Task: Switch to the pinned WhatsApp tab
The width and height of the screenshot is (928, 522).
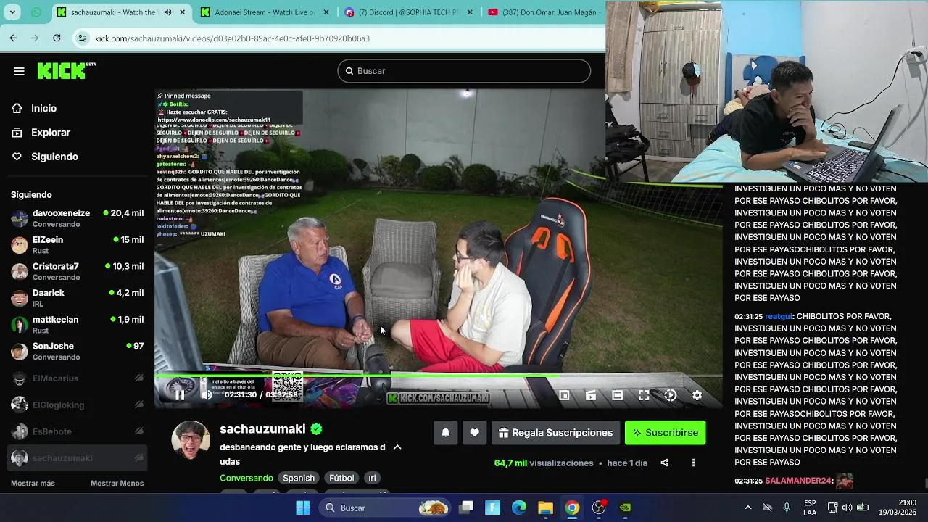Action: point(36,12)
